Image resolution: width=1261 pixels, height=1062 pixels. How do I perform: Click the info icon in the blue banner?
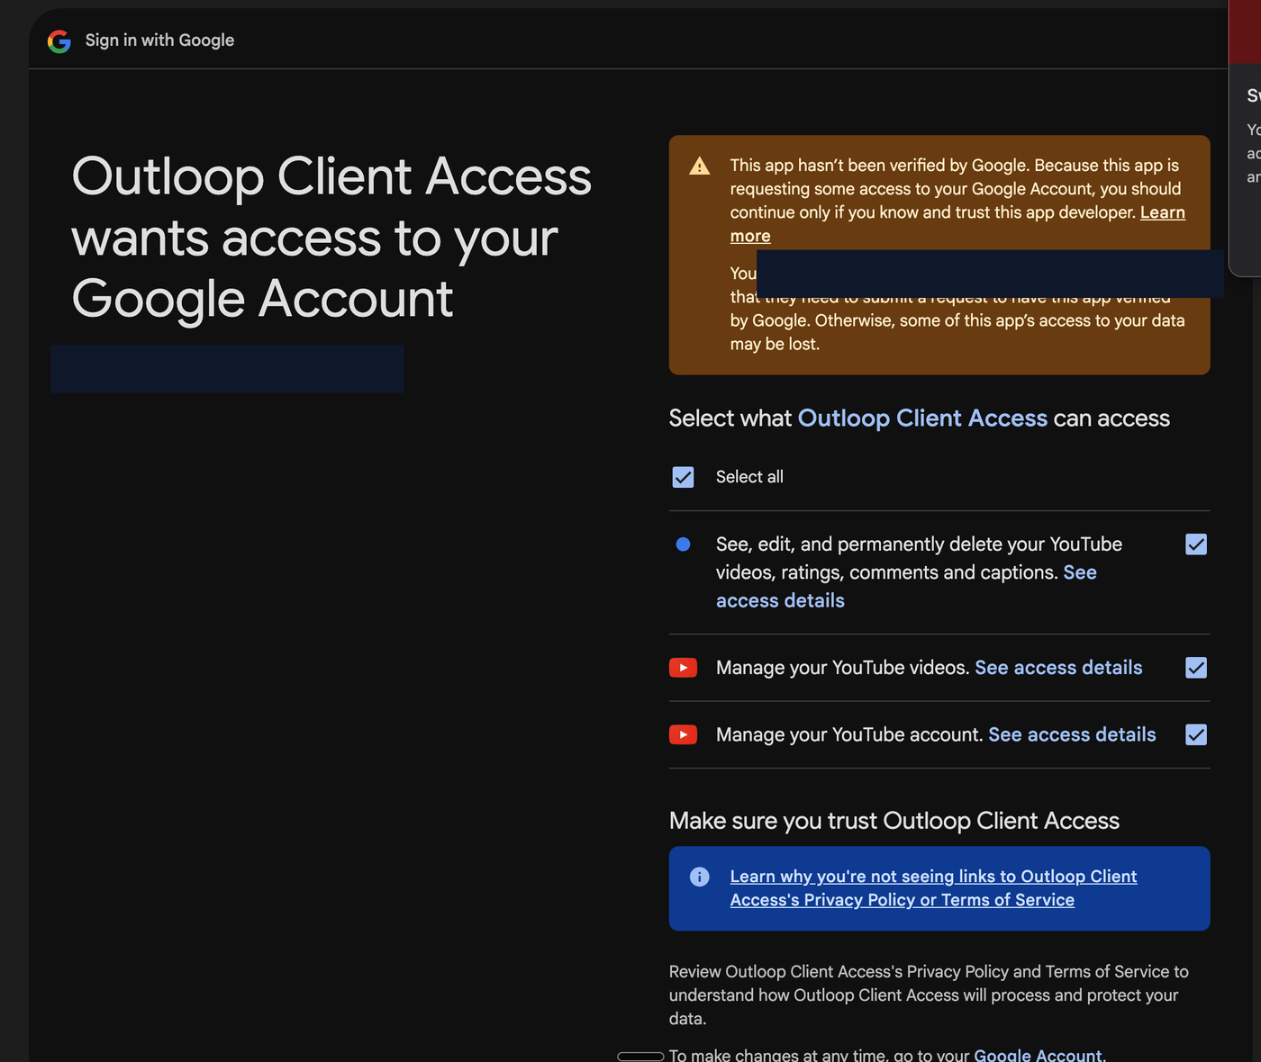coord(700,877)
